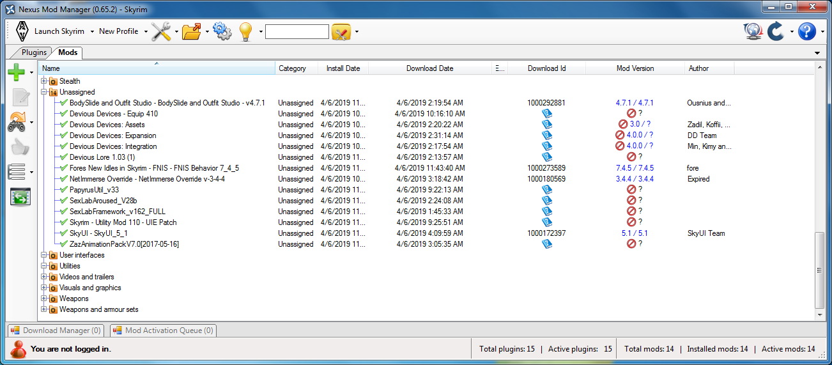Click the scrollbar down arrow of mod list

click(819, 315)
